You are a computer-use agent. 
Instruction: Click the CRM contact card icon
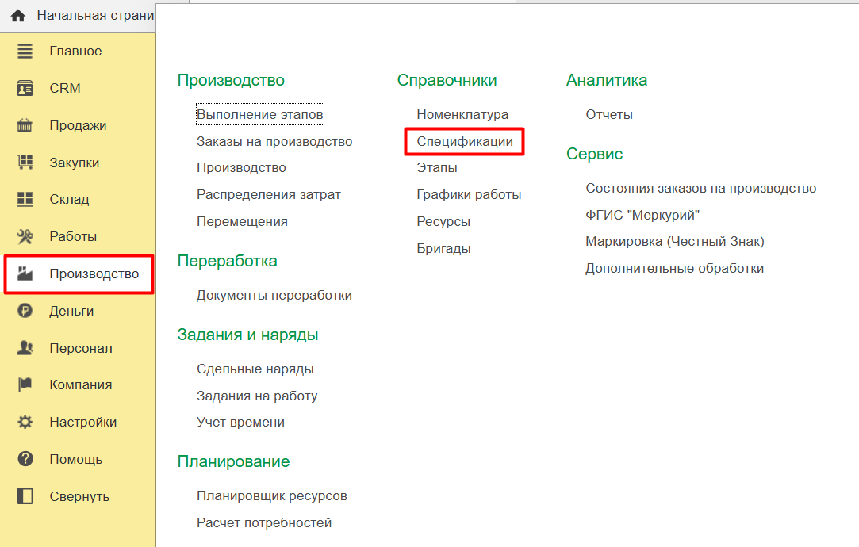pos(25,88)
